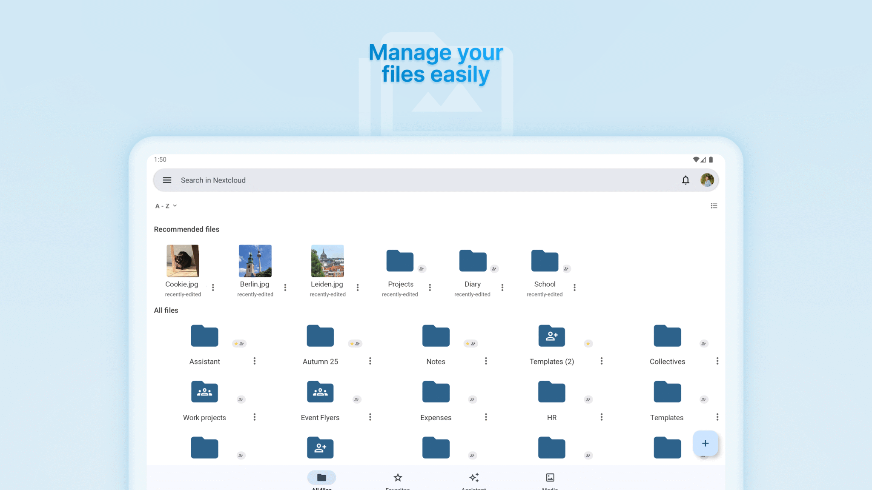
Task: Show overflow menu for Collectives
Action: 717,361
